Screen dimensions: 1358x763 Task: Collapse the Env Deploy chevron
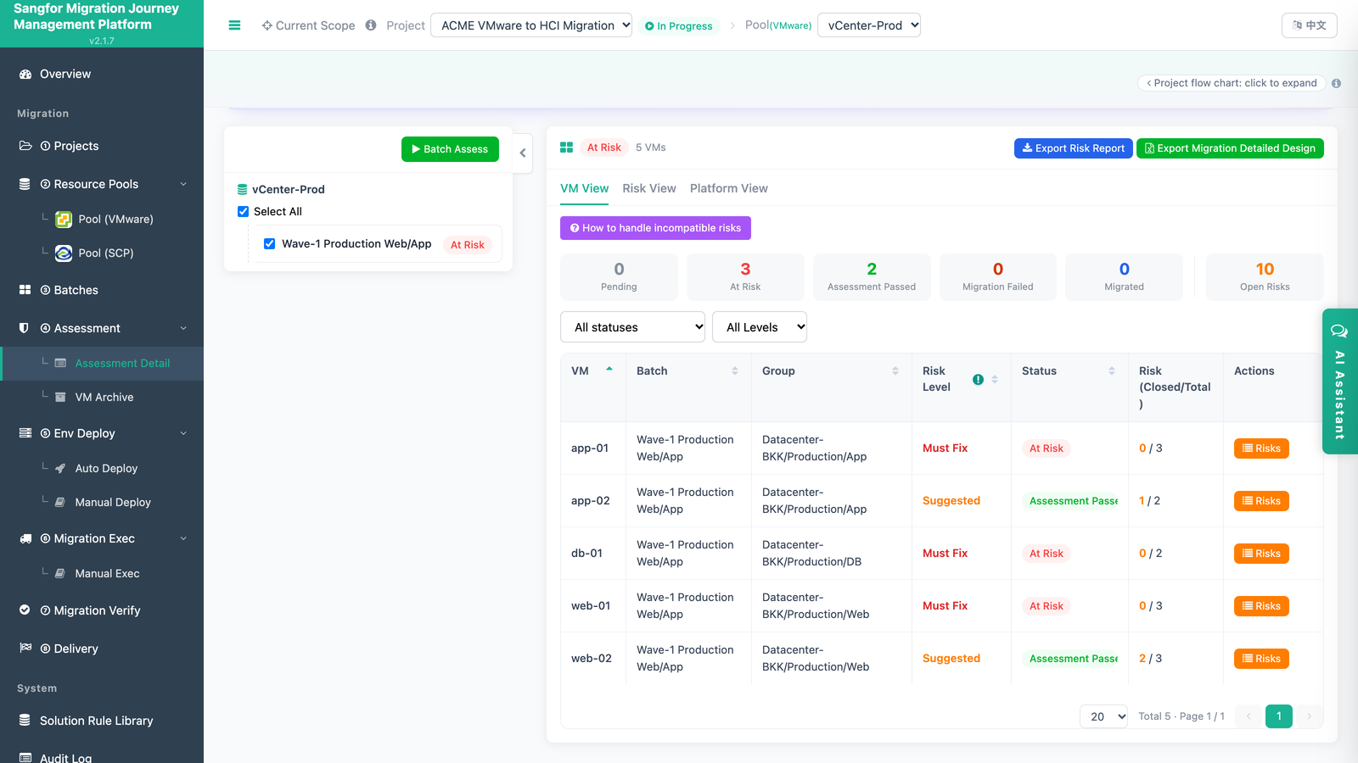coord(183,433)
